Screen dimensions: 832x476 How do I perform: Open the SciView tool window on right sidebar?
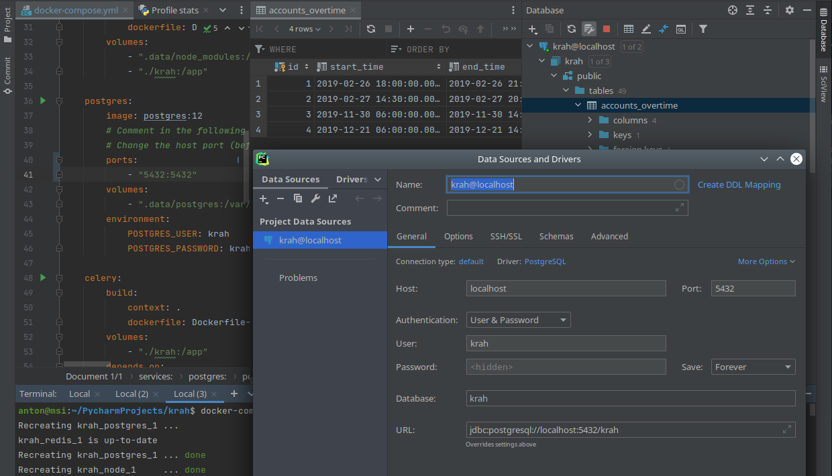point(824,84)
